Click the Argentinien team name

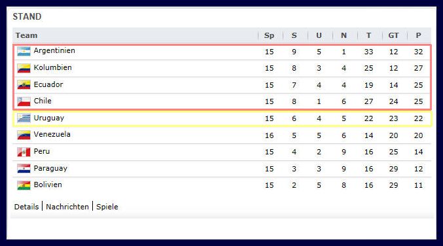pyautogui.click(x=54, y=50)
